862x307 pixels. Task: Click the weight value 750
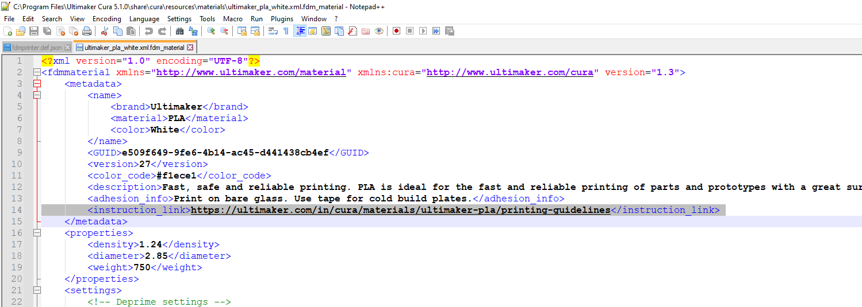(x=142, y=267)
